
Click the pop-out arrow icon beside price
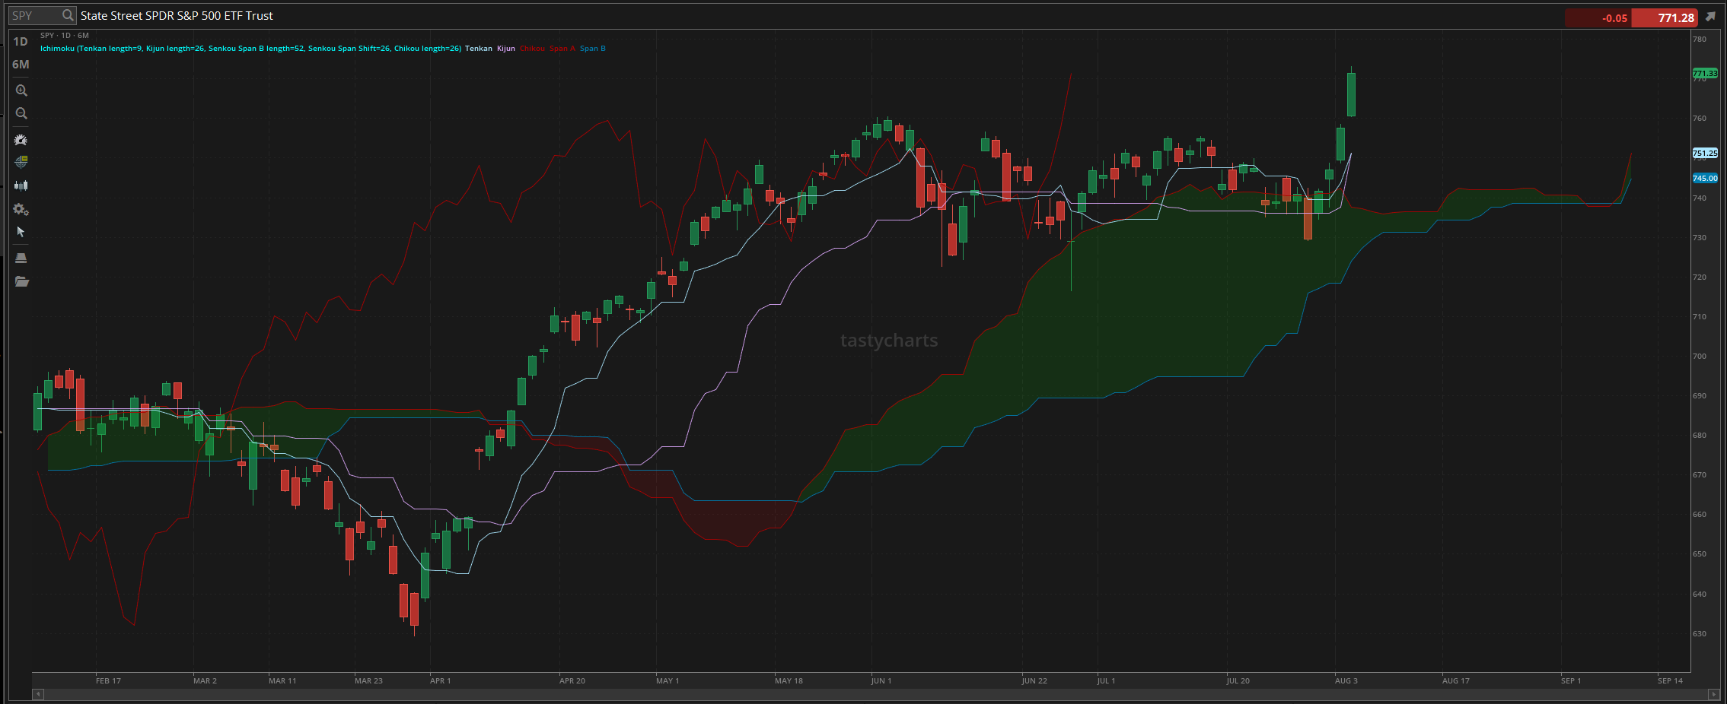pos(1710,17)
